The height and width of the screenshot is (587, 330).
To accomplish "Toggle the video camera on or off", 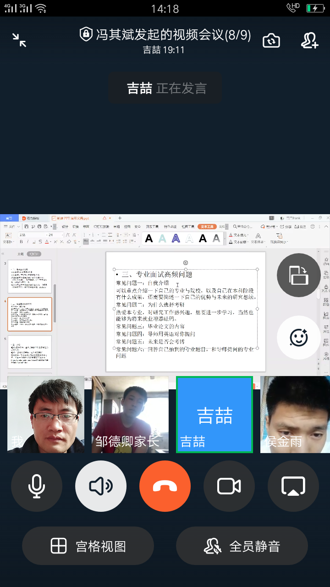I will tap(229, 486).
